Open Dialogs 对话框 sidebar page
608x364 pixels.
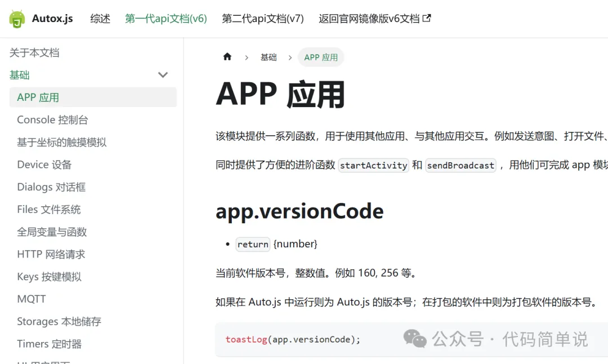click(52, 187)
